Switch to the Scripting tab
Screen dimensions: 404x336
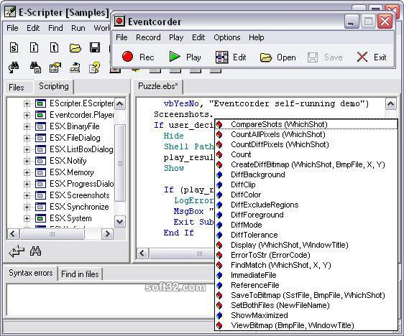pos(54,86)
